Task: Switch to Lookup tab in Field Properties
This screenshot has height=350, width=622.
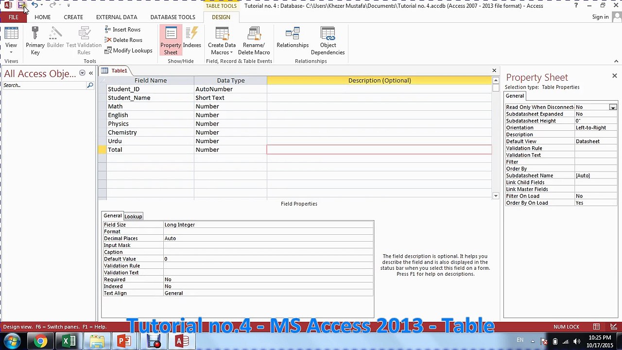Action: click(x=133, y=216)
